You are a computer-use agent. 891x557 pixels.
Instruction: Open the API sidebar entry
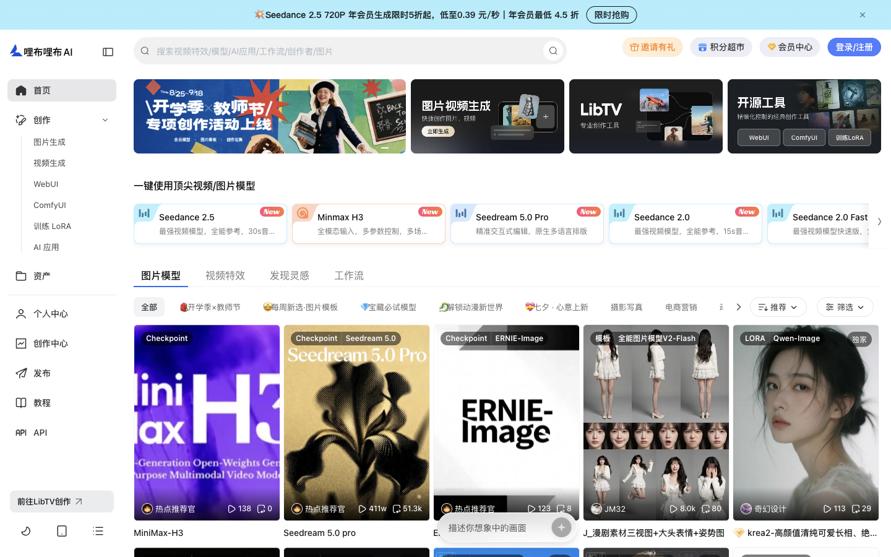pos(62,433)
